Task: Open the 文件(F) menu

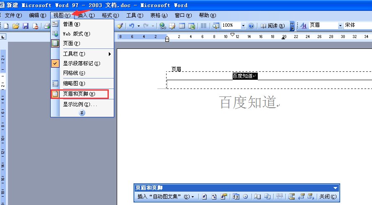Action: 13,15
